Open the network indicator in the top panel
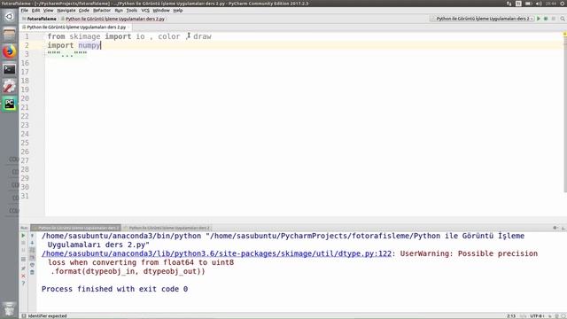This screenshot has width=567, height=319. point(509,4)
